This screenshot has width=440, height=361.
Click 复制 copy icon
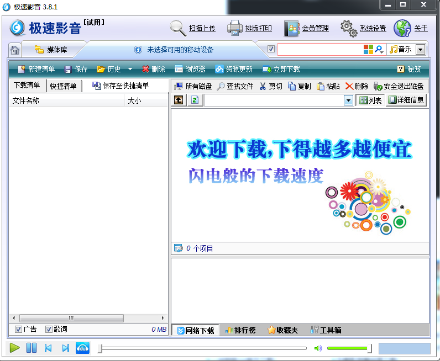pos(300,86)
